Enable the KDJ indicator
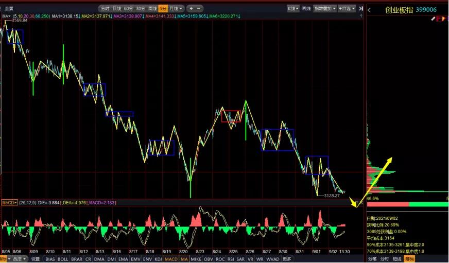This screenshot has width=449, height=263. pos(159,259)
